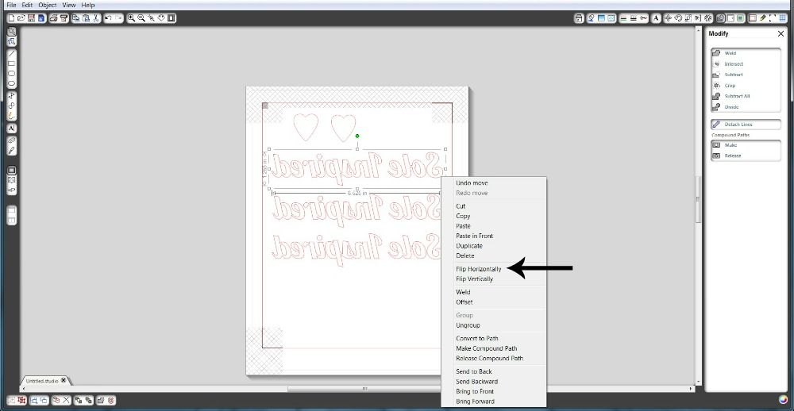794x411 pixels.
Task: Click the Zoom In magnifier icon
Action: pos(130,17)
